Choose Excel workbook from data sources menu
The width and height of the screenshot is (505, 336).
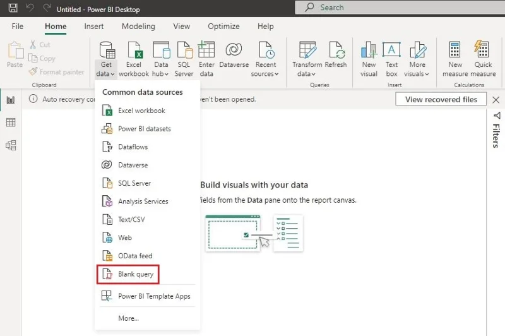coord(148,111)
